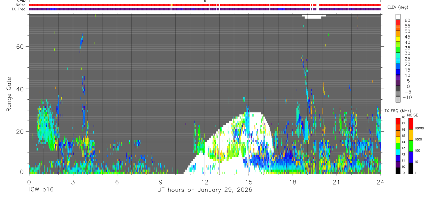Click the '10000' label on the NOISE legend
Image resolution: width=428 pixels, height=197 pixels.
pos(419,128)
